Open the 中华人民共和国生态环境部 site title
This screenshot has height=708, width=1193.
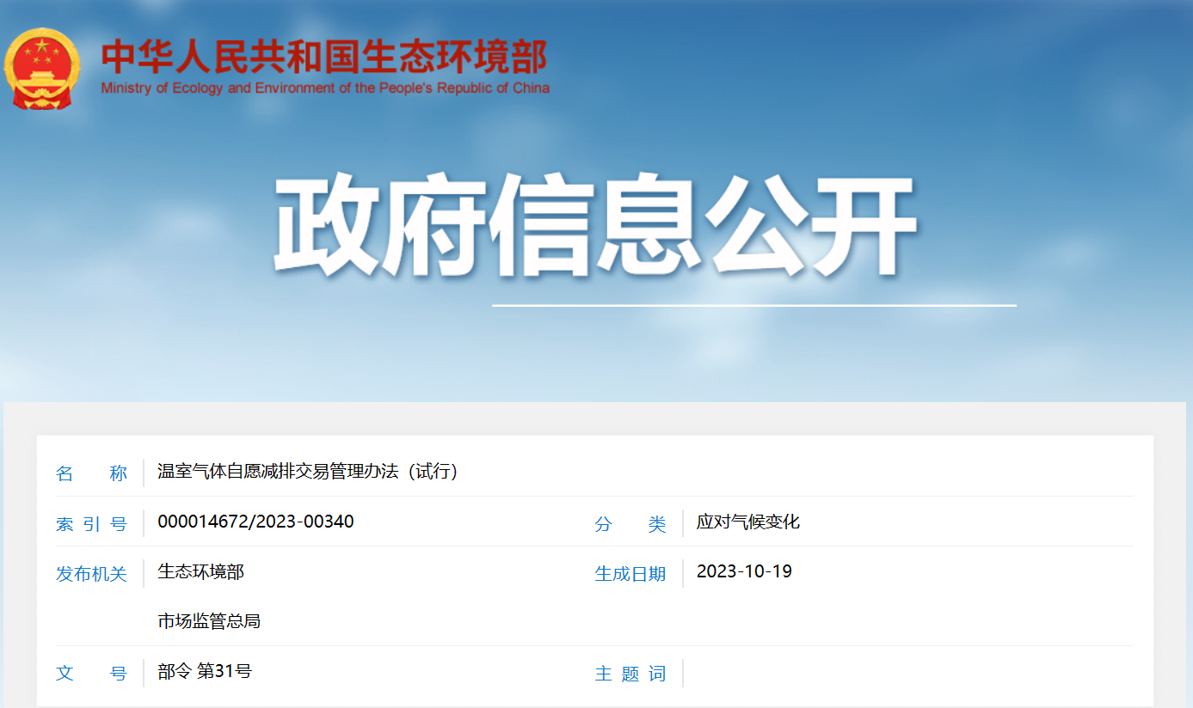(x=324, y=58)
